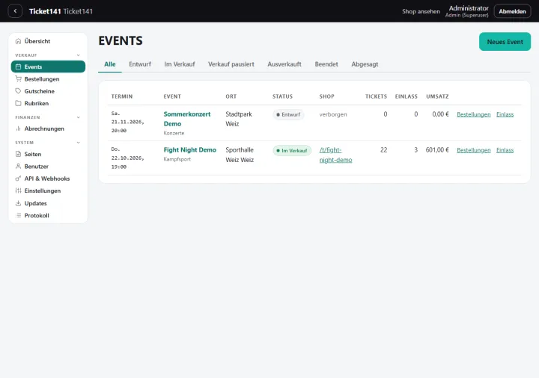Image resolution: width=539 pixels, height=378 pixels.
Task: Click the Umsatz column header
Action: 437,96
